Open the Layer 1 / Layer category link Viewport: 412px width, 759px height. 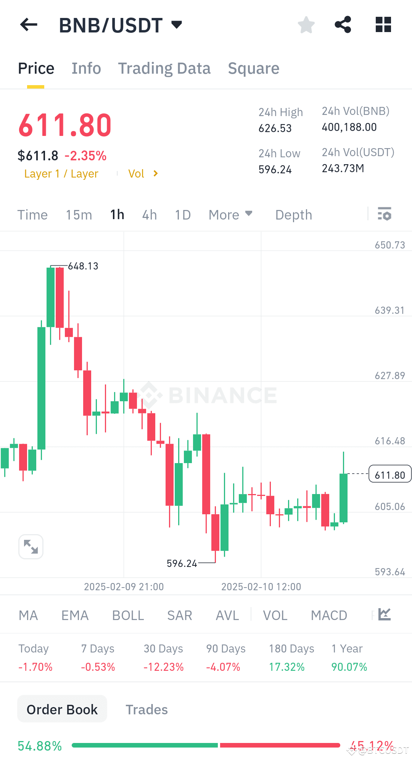point(61,173)
